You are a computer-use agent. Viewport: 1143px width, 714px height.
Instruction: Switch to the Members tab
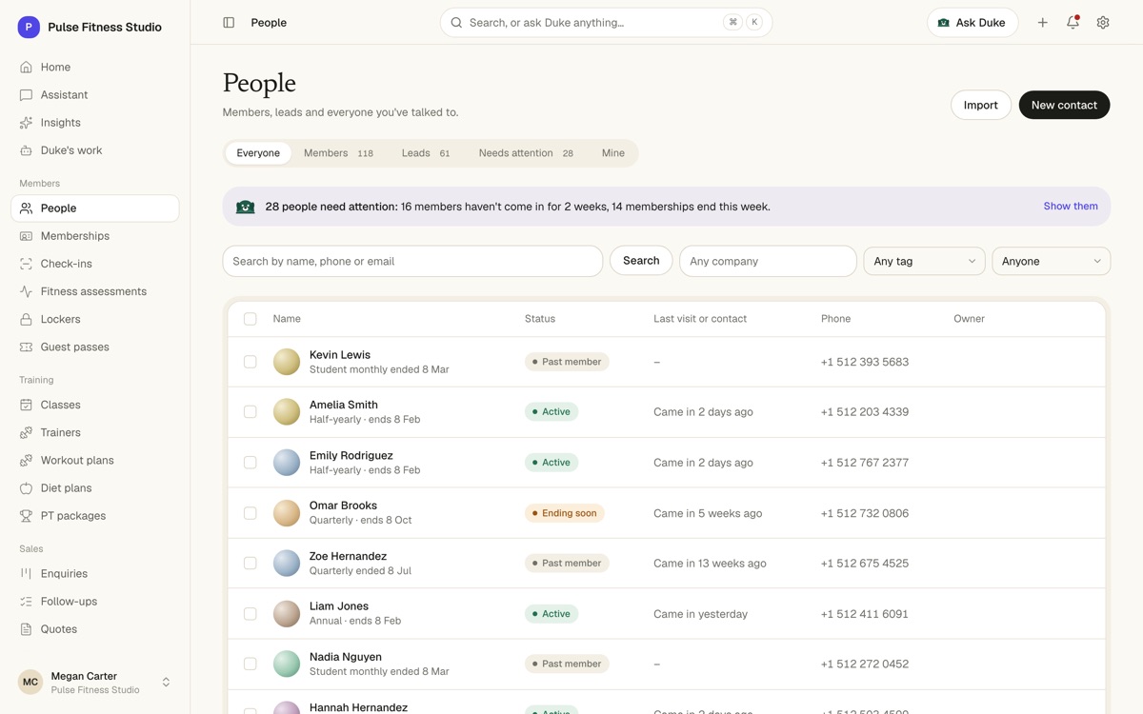click(x=338, y=153)
